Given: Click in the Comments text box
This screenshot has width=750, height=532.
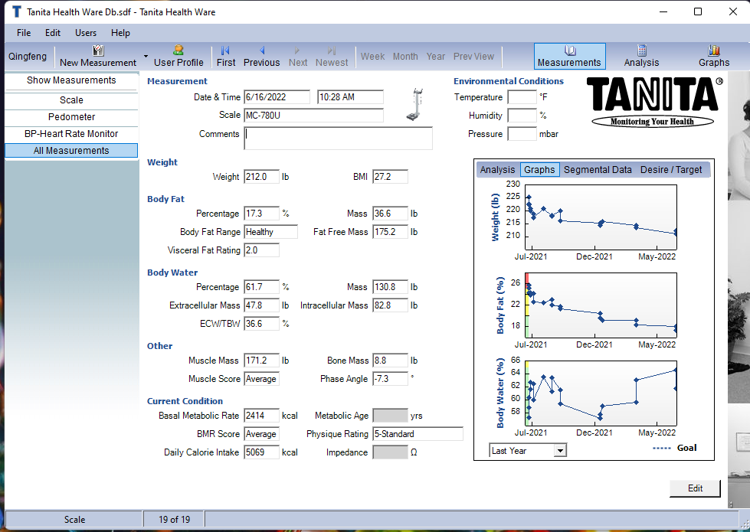Looking at the screenshot, I should 338,139.
